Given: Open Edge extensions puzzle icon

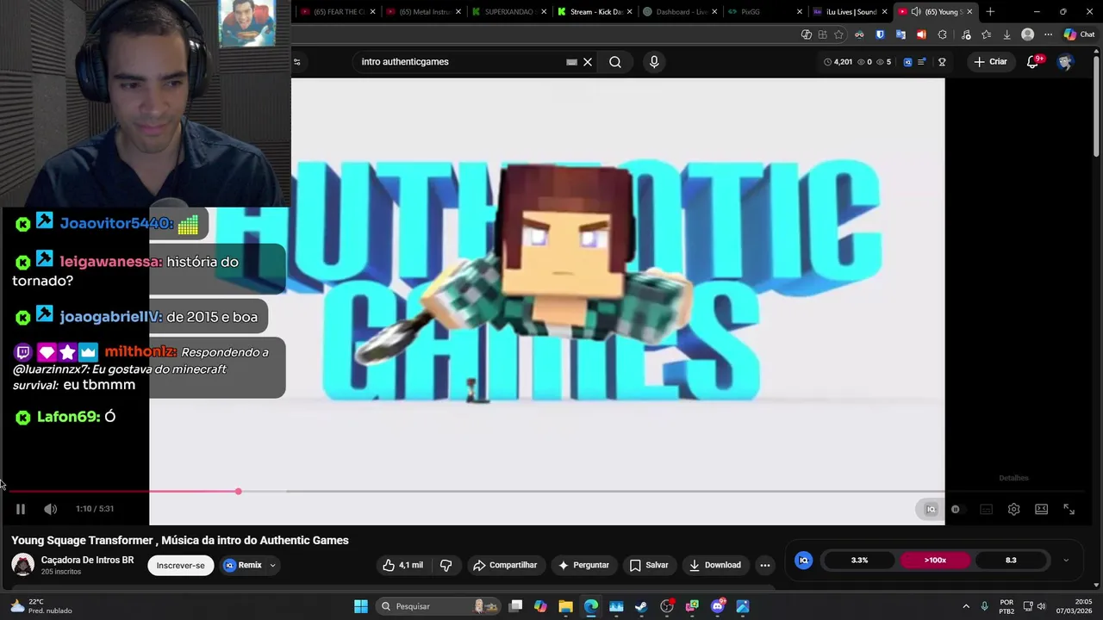Looking at the screenshot, I should coord(942,34).
